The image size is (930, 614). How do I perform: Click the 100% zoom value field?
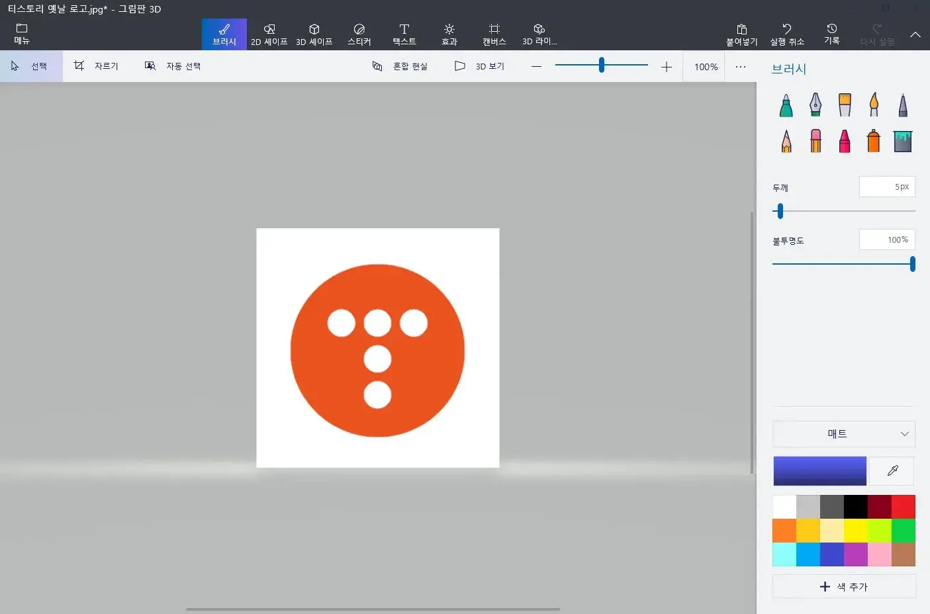[706, 67]
